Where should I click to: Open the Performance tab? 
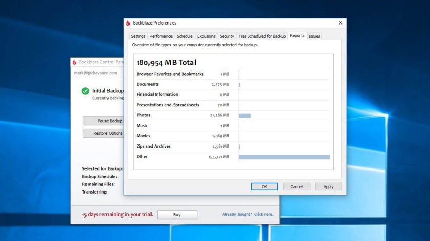[161, 36]
